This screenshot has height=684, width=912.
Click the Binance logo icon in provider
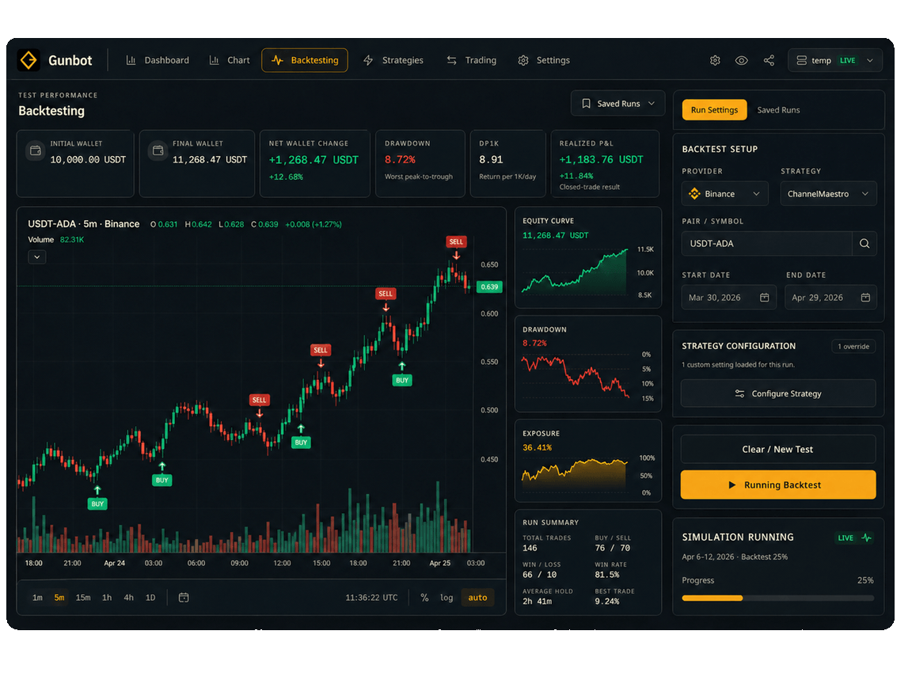click(x=694, y=194)
